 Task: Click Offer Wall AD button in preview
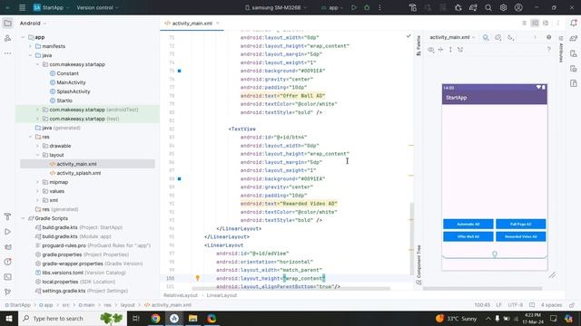468,236
